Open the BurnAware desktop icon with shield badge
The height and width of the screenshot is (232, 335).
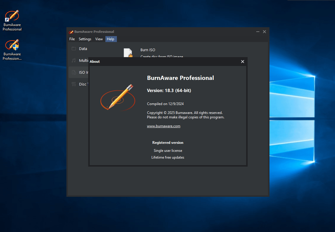pyautogui.click(x=12, y=45)
